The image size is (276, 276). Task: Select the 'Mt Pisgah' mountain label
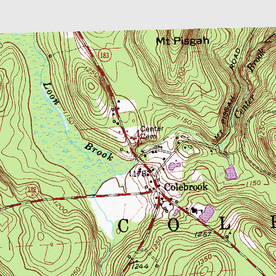tap(183, 41)
